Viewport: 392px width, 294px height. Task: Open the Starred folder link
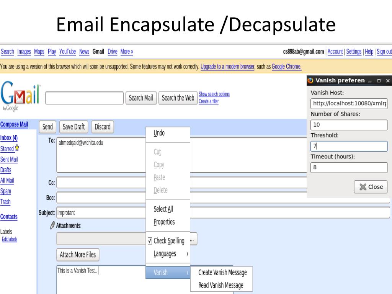click(7, 149)
